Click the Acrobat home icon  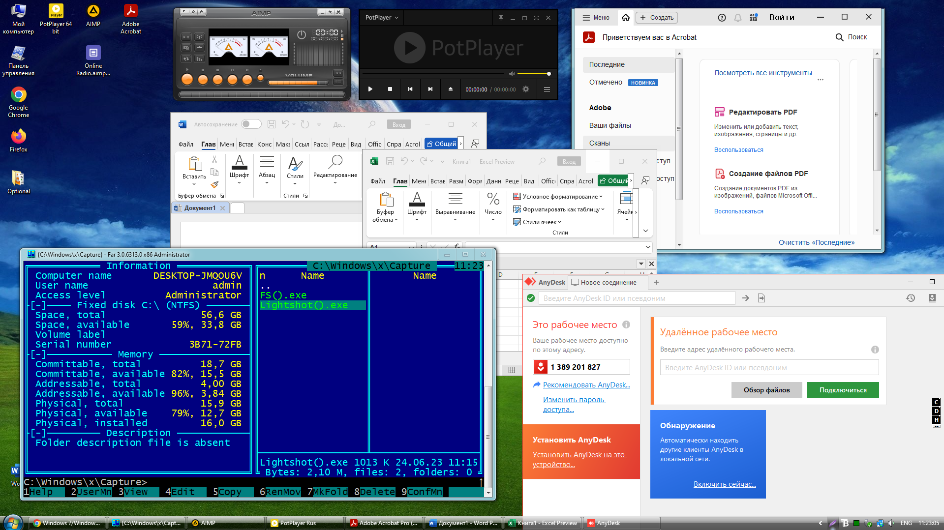[x=626, y=18]
